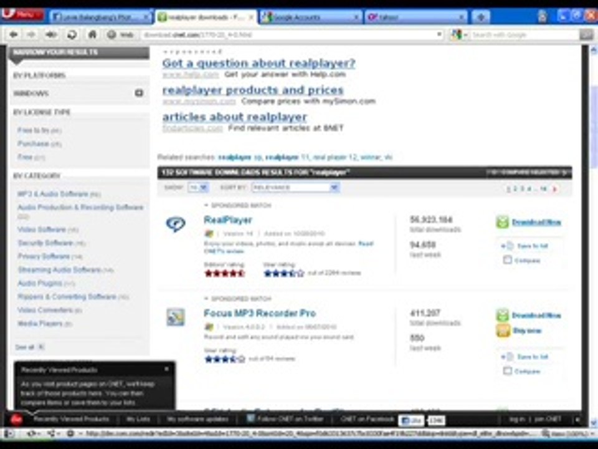Go to next results page red arrow
Image resolution: width=598 pixels, height=449 pixels.
[555, 188]
